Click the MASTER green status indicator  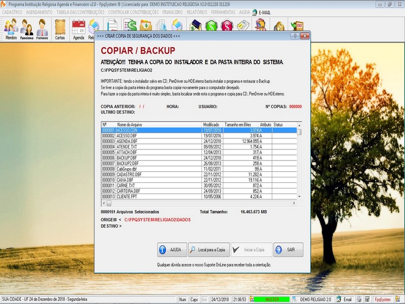pyautogui.click(x=272, y=299)
